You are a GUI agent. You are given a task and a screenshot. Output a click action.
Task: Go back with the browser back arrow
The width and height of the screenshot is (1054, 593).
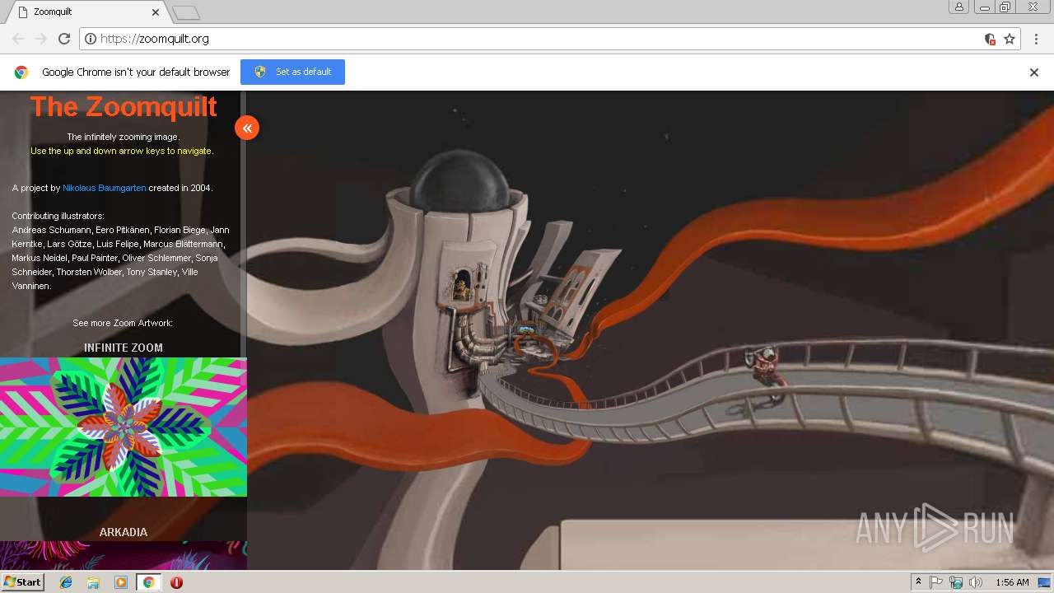[18, 39]
